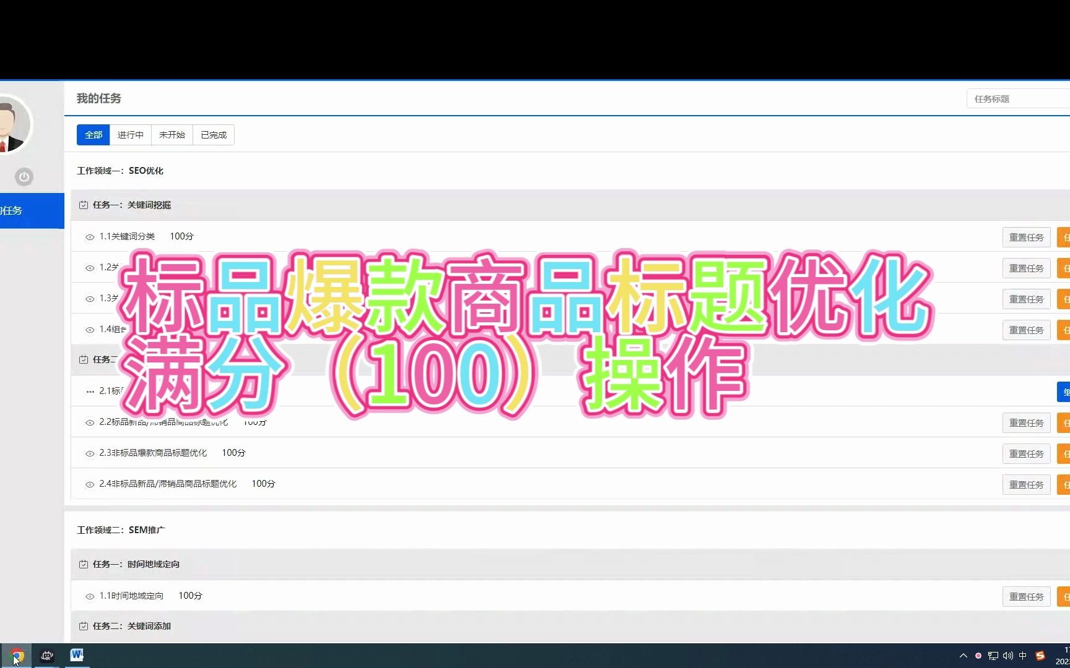Open Chrome from the taskbar
The image size is (1070, 668).
coord(17,655)
